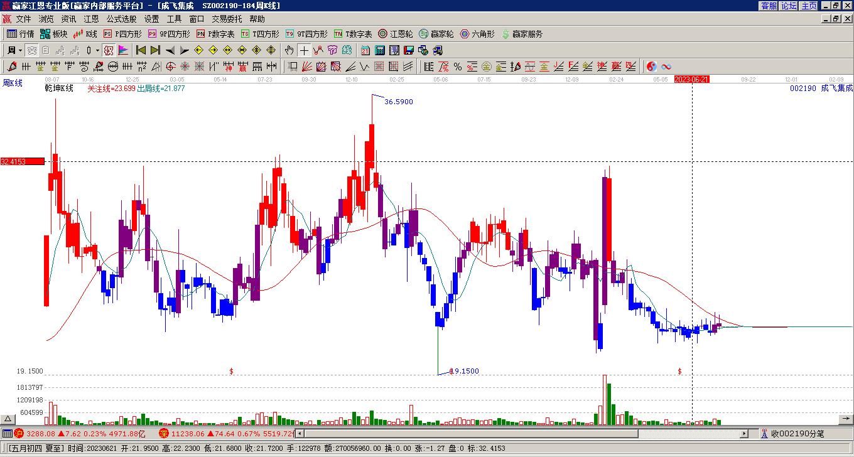Expand the candlestick style dropdown arrow

(97, 50)
